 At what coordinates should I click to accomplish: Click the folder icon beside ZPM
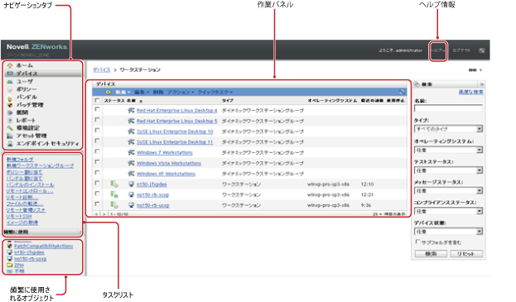(x=10, y=265)
